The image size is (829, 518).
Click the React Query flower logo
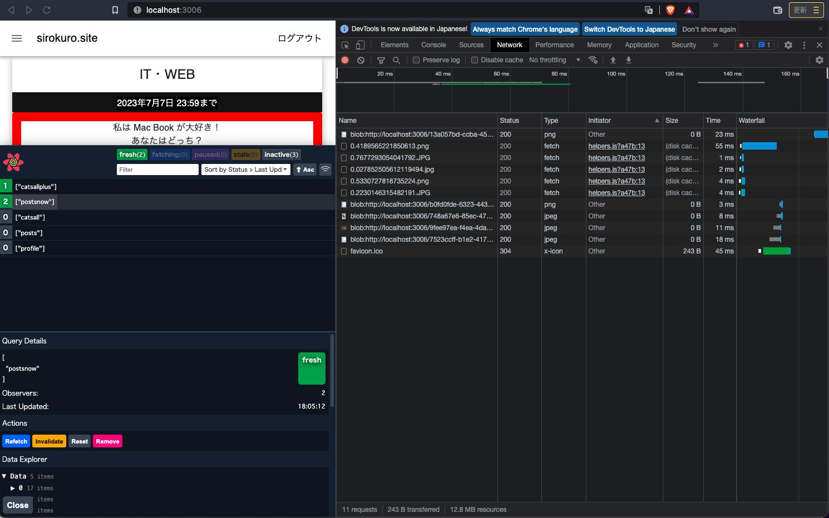tap(13, 162)
